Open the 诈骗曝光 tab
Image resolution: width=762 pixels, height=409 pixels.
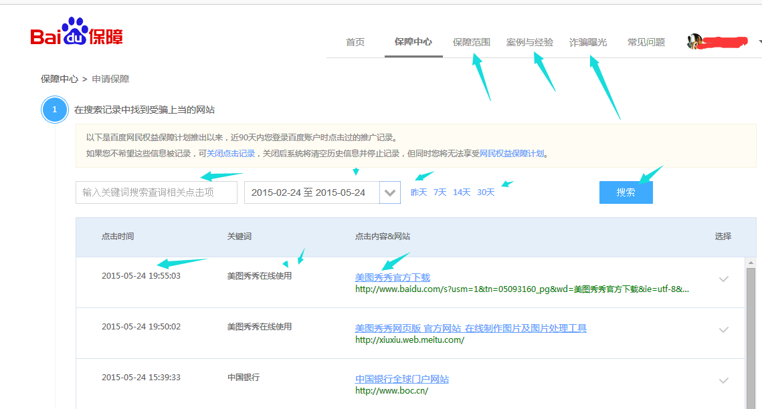pos(588,42)
